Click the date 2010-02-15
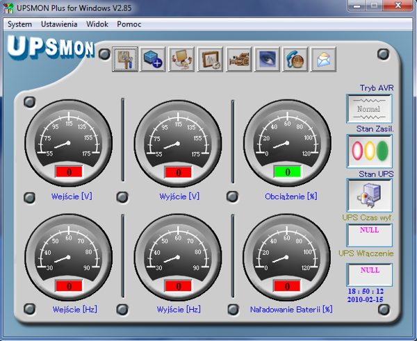417x341 pixels. [365, 299]
